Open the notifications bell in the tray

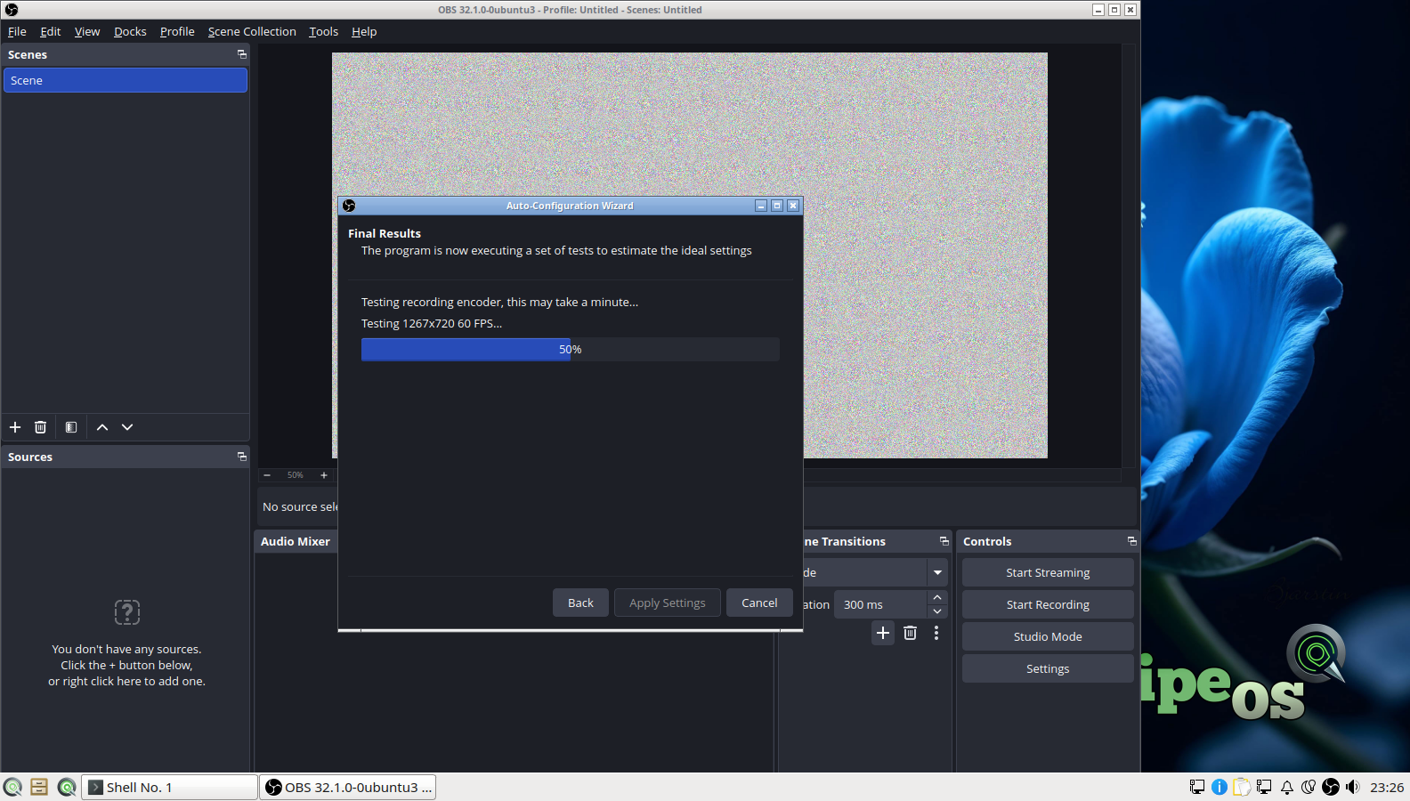[x=1287, y=787]
